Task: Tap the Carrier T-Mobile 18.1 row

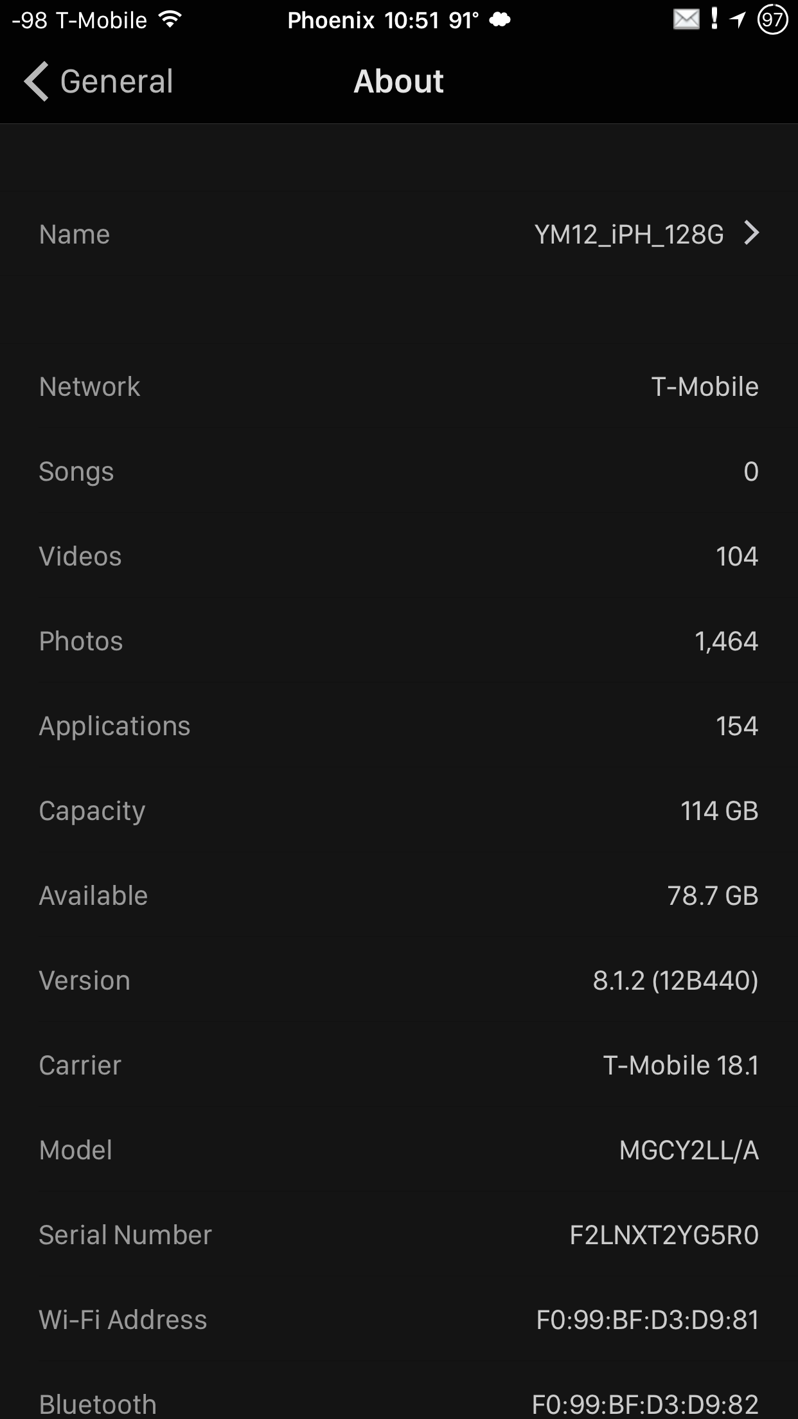Action: tap(399, 1066)
